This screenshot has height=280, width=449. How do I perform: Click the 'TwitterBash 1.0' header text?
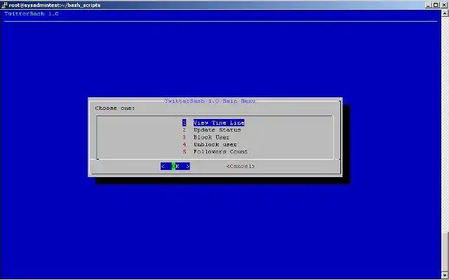tap(32, 14)
